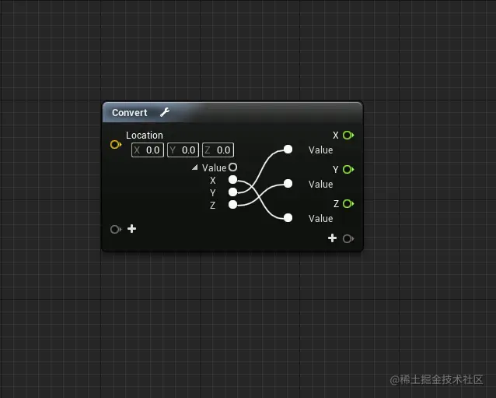Select the Convert node title bar
The width and height of the screenshot is (496, 398).
[x=232, y=112]
